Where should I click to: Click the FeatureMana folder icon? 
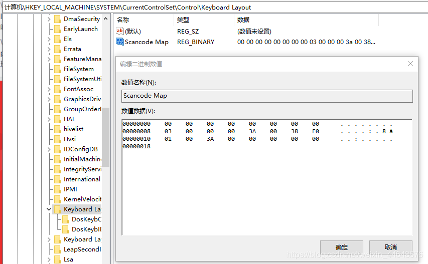(x=57, y=59)
